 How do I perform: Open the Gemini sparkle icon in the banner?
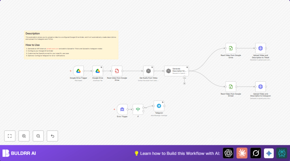coord(269,153)
